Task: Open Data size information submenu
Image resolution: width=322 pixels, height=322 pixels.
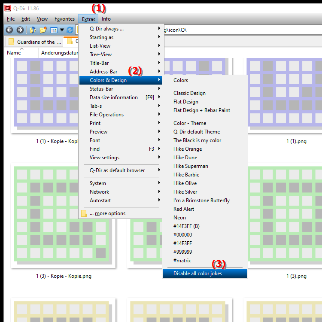Action: click(121, 97)
